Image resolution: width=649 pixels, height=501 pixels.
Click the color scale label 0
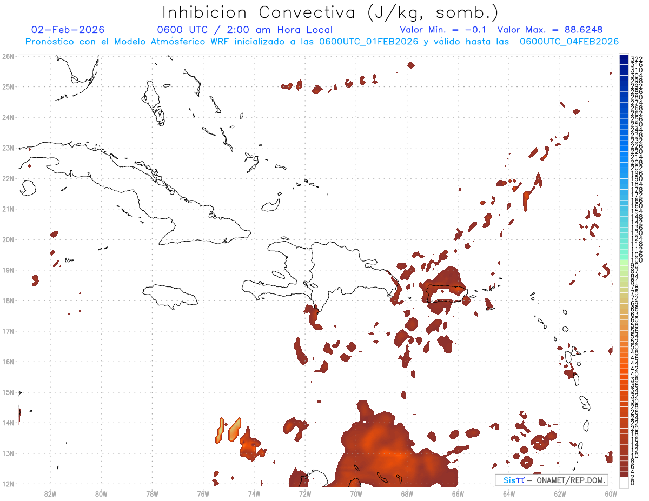(x=633, y=483)
